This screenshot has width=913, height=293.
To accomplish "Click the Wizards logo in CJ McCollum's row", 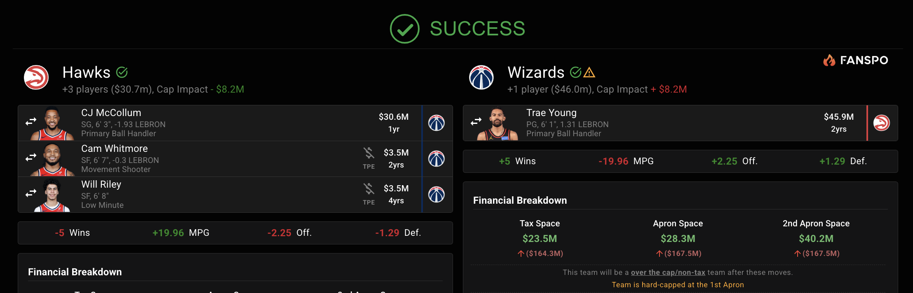I will pyautogui.click(x=437, y=123).
